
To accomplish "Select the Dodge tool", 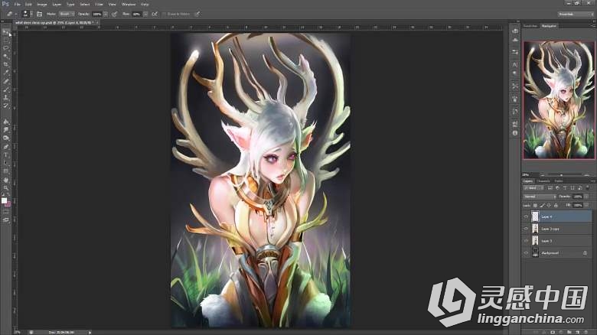I will click(x=5, y=138).
